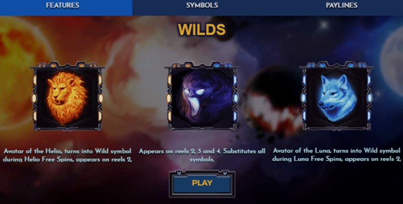Image resolution: width=403 pixels, height=204 pixels.
Task: Click the blue gem on wolf frame's right side
Action: coord(370,98)
